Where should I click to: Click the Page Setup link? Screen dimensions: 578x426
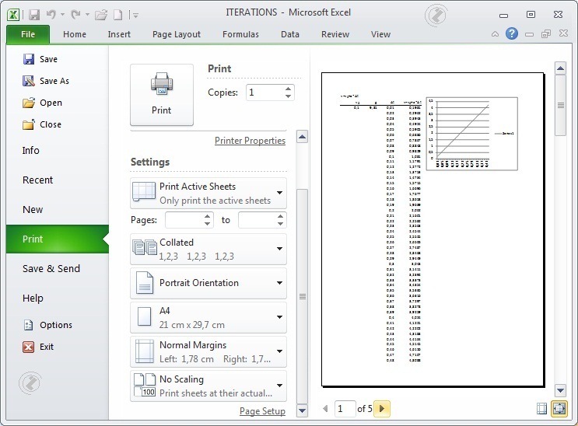pyautogui.click(x=262, y=411)
